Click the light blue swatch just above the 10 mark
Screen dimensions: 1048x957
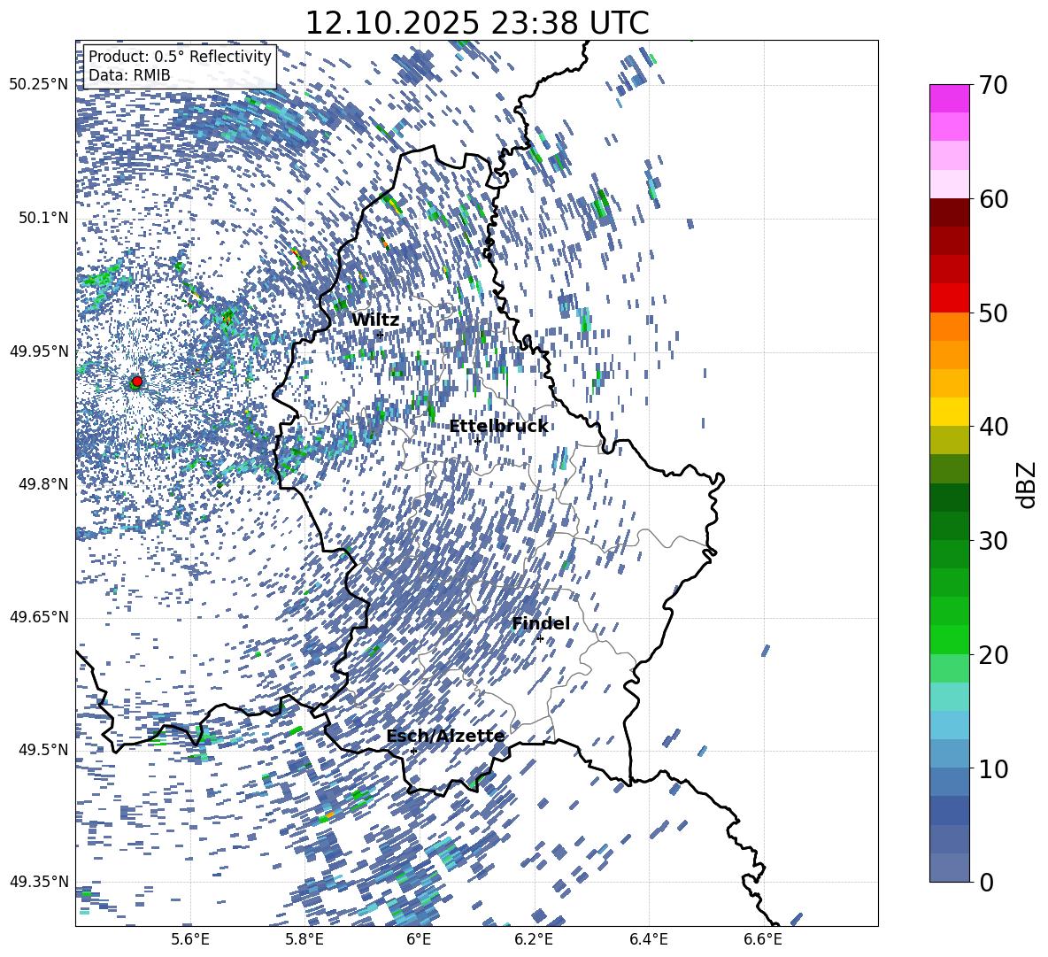point(949,753)
